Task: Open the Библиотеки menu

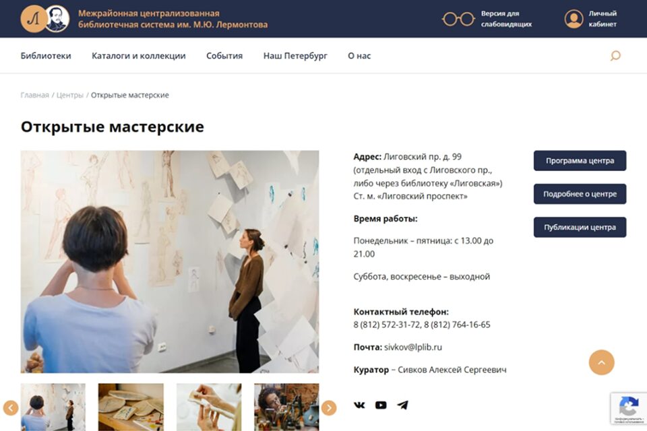Action: click(46, 56)
